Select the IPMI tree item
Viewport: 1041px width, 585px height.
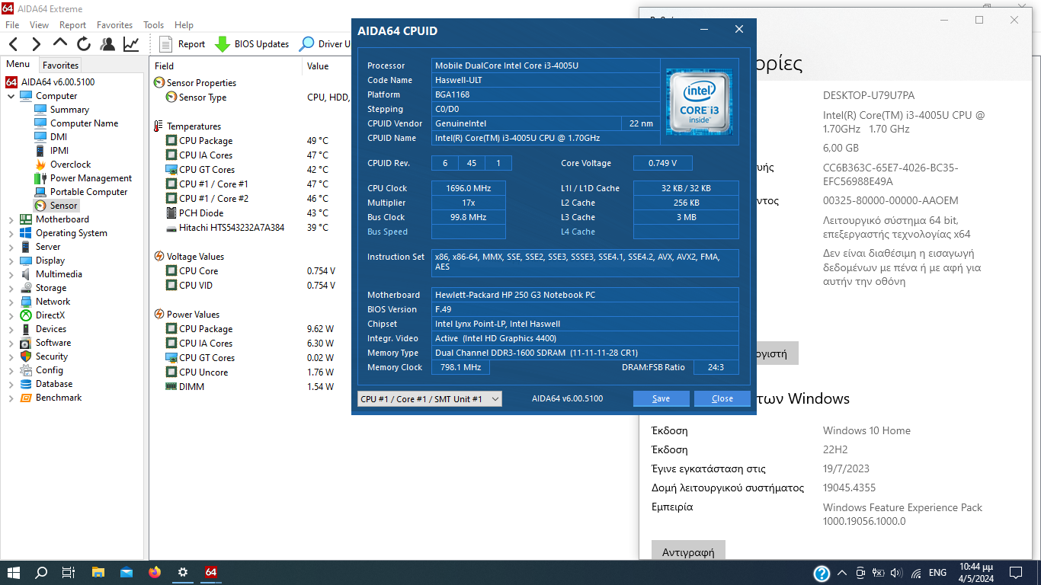(59, 151)
